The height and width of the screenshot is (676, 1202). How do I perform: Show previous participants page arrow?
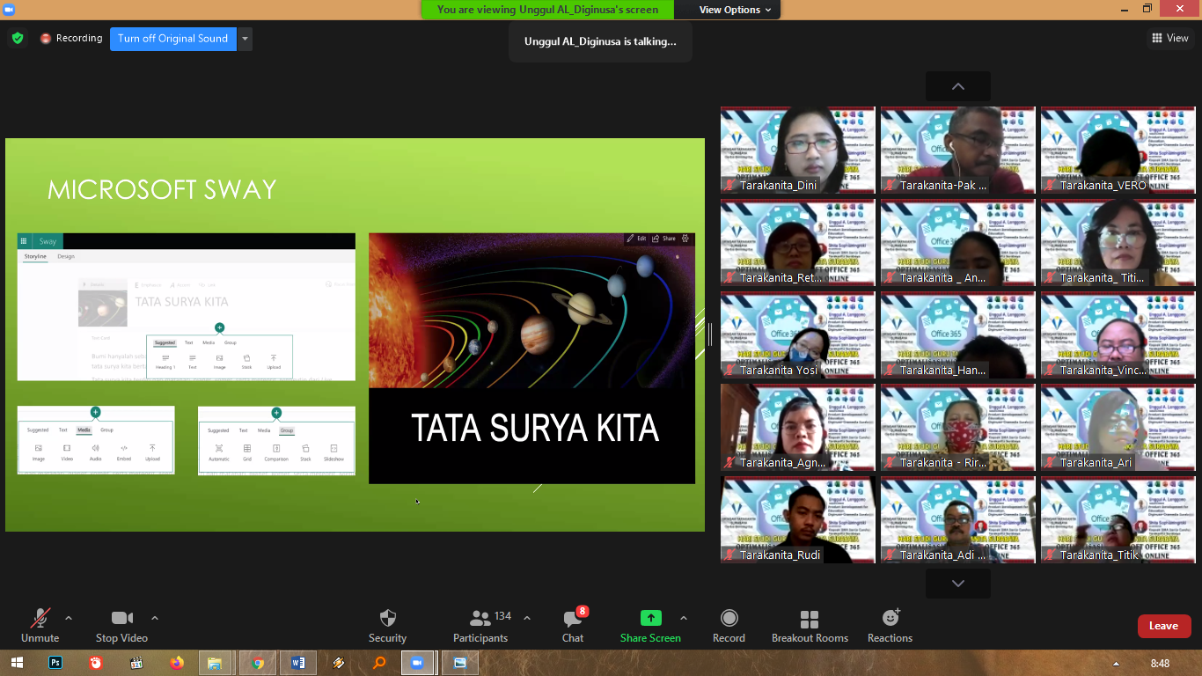pyautogui.click(x=958, y=86)
